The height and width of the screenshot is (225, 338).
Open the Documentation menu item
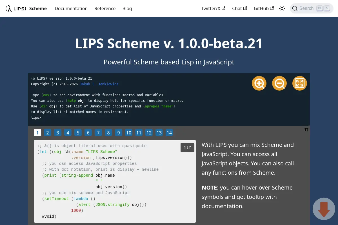point(71,8)
